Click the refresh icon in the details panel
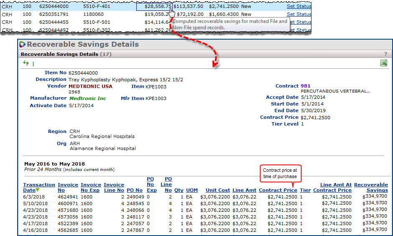This screenshot has width=393, height=236. [x=26, y=63]
